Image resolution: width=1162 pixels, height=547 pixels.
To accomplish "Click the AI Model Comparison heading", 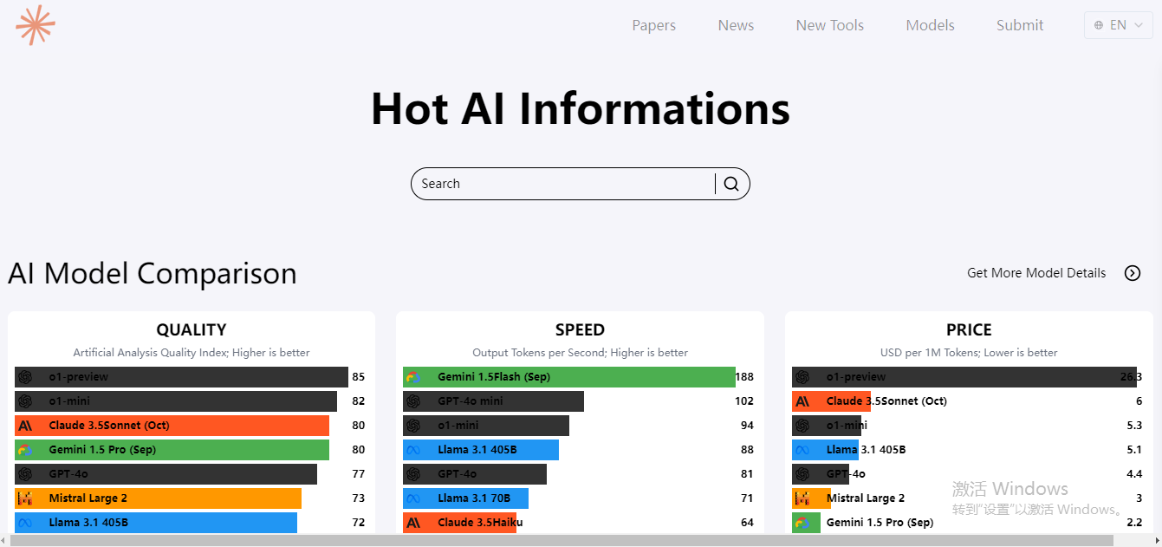I will (x=153, y=273).
